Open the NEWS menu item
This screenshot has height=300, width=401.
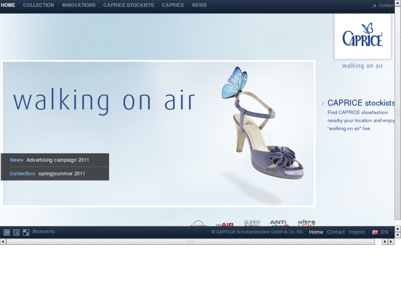tap(199, 5)
